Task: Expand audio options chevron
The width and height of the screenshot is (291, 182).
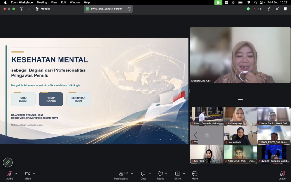Action: coord(16,174)
